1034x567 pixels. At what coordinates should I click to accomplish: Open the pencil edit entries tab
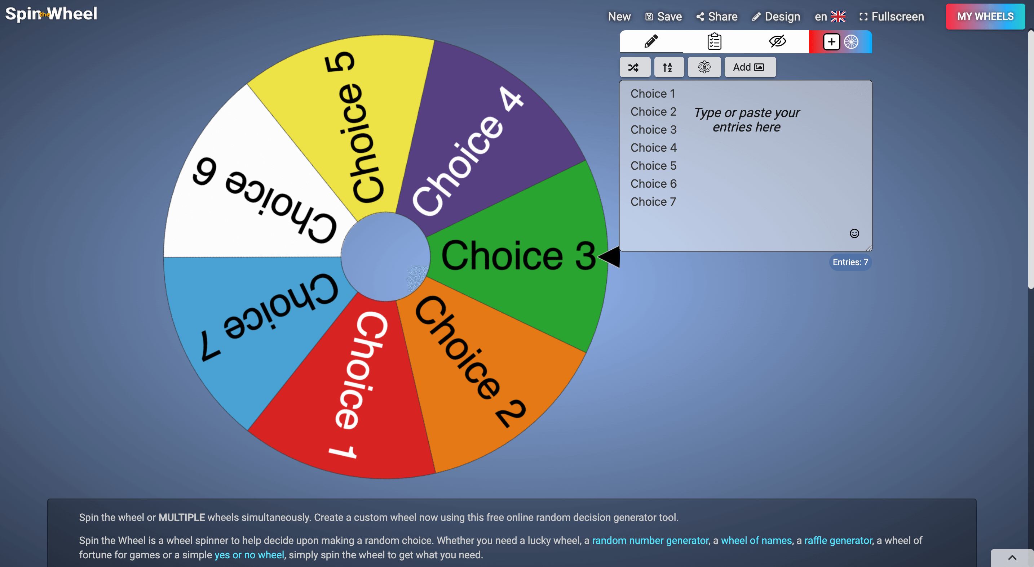coord(651,41)
